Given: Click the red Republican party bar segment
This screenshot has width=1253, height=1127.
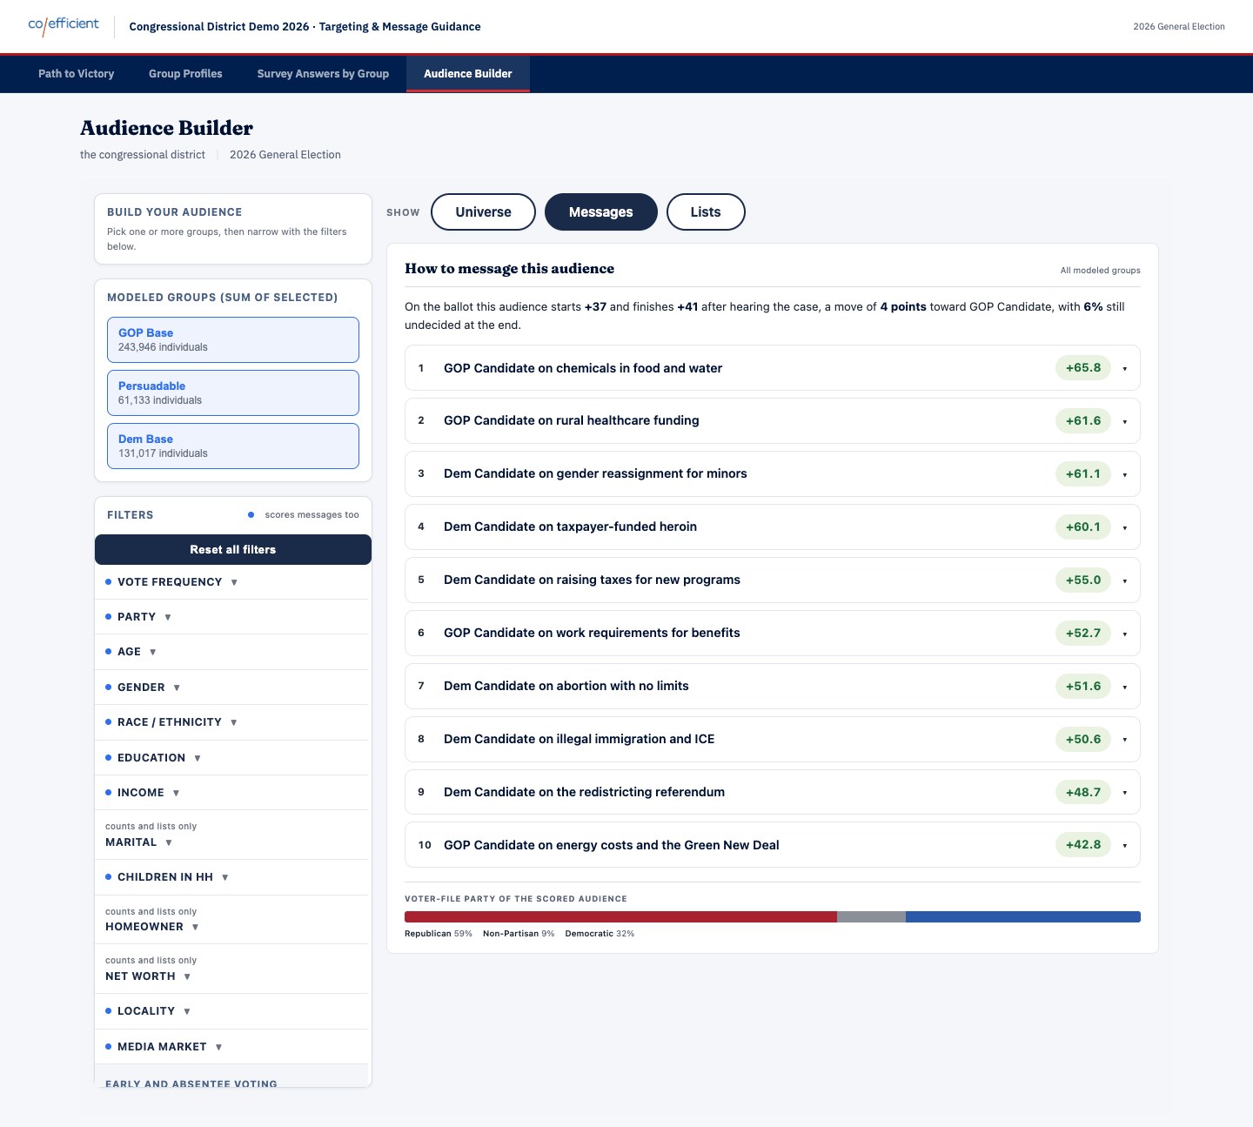Looking at the screenshot, I should tap(620, 916).
